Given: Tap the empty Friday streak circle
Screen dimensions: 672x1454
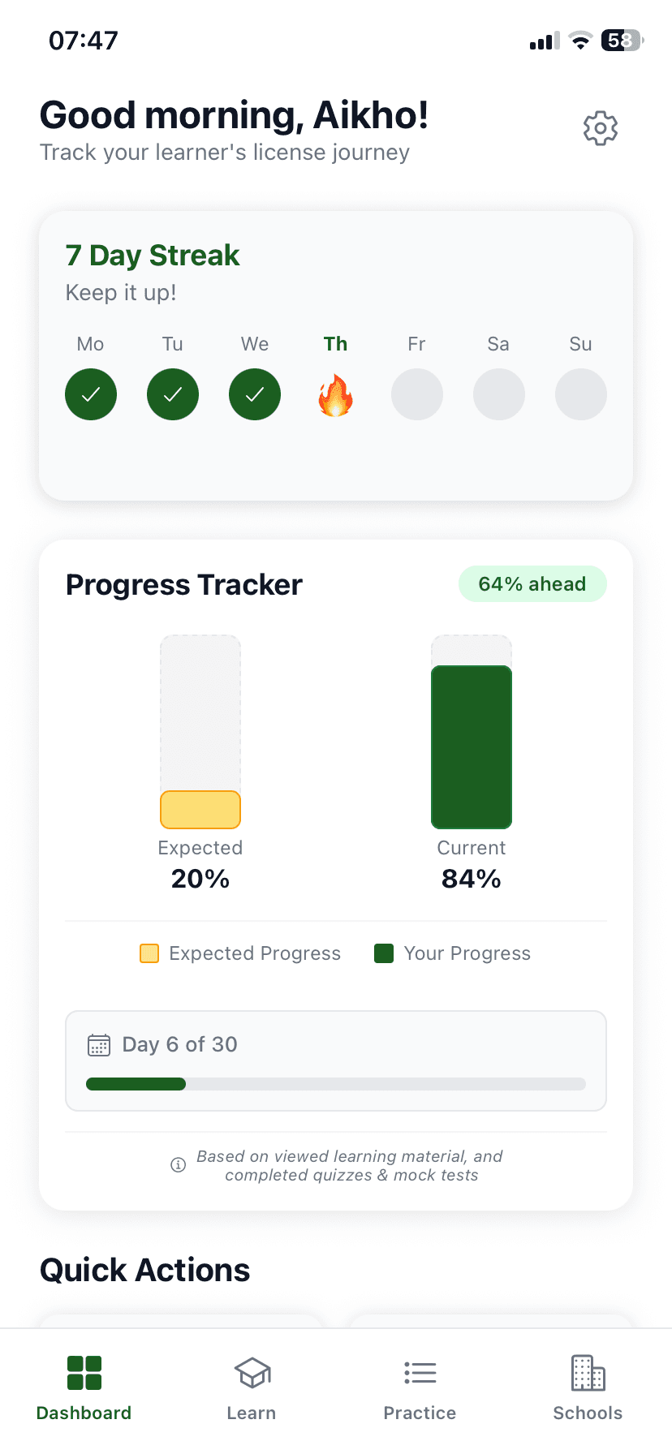Looking at the screenshot, I should coord(417,394).
